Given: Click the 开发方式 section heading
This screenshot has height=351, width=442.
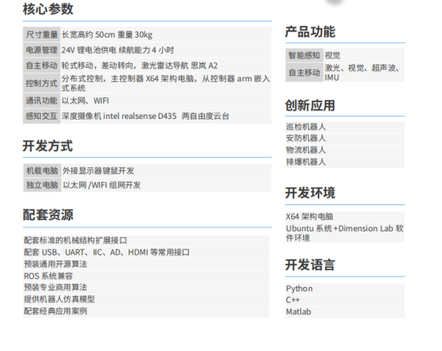Looking at the screenshot, I should click(x=48, y=146).
